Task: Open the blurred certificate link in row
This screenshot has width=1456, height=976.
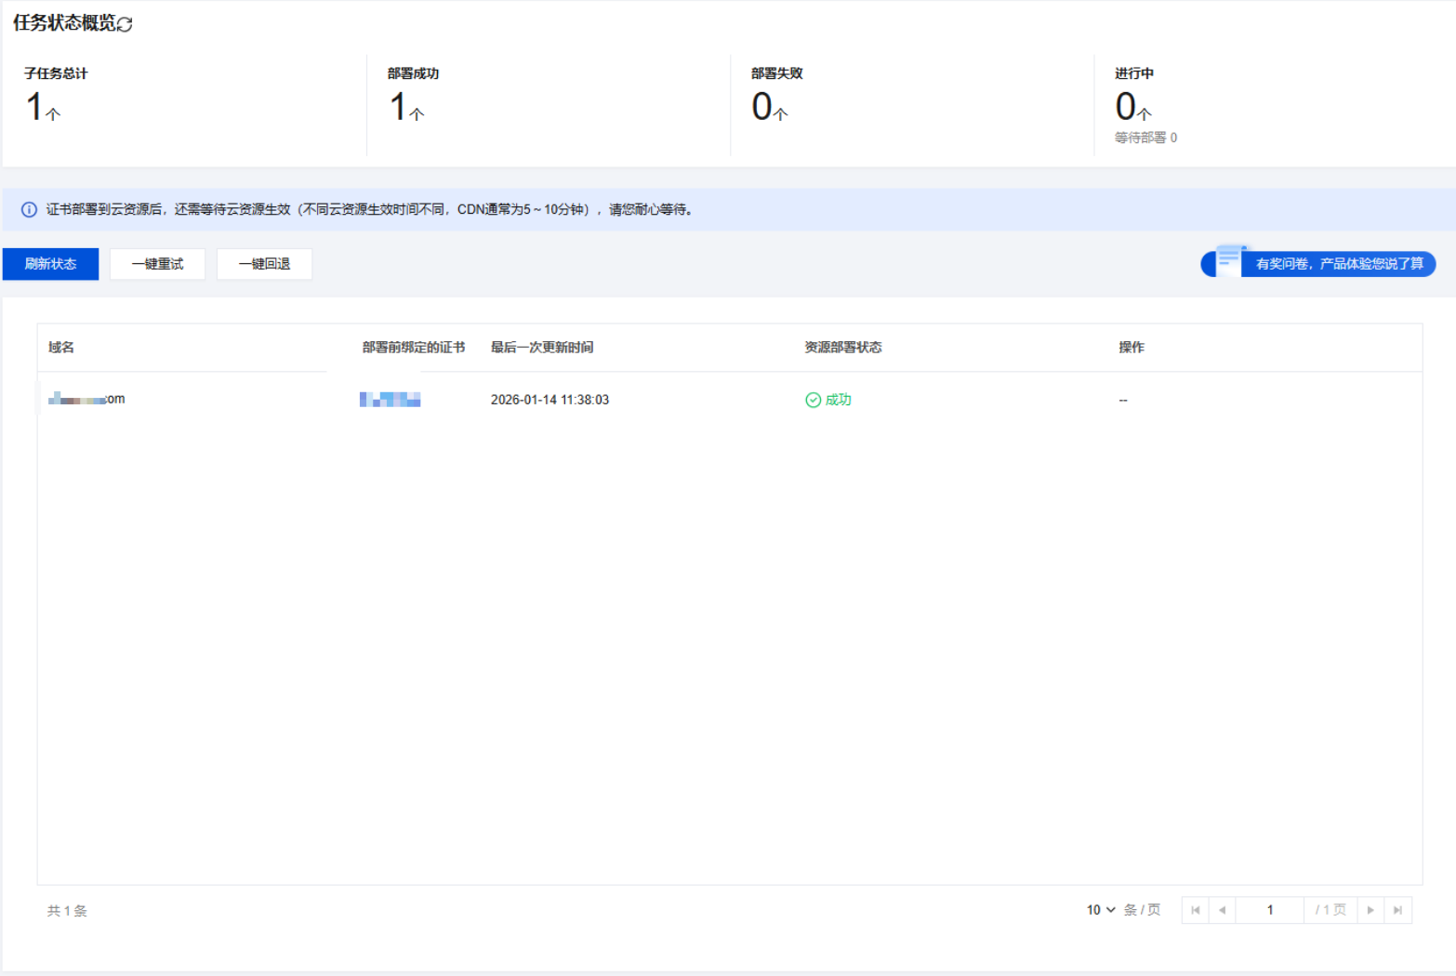Action: pyautogui.click(x=390, y=400)
